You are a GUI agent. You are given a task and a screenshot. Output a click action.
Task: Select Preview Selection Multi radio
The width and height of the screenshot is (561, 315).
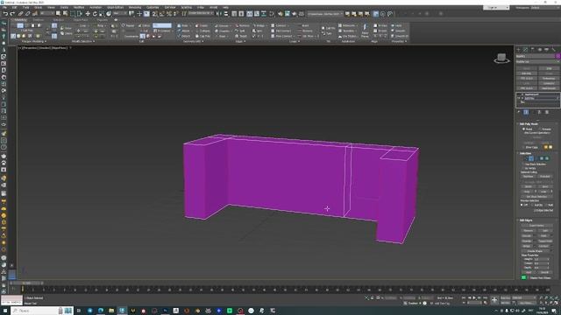[546, 205]
